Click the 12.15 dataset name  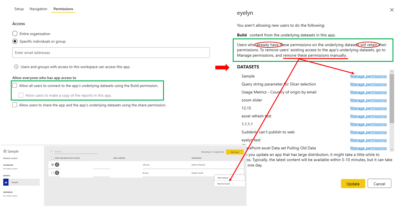246,108
